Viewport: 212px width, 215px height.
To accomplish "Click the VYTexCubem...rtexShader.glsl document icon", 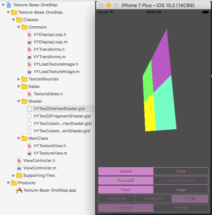I will tap(30, 123).
